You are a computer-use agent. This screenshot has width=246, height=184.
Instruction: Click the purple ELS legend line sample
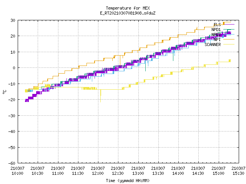(229, 25)
